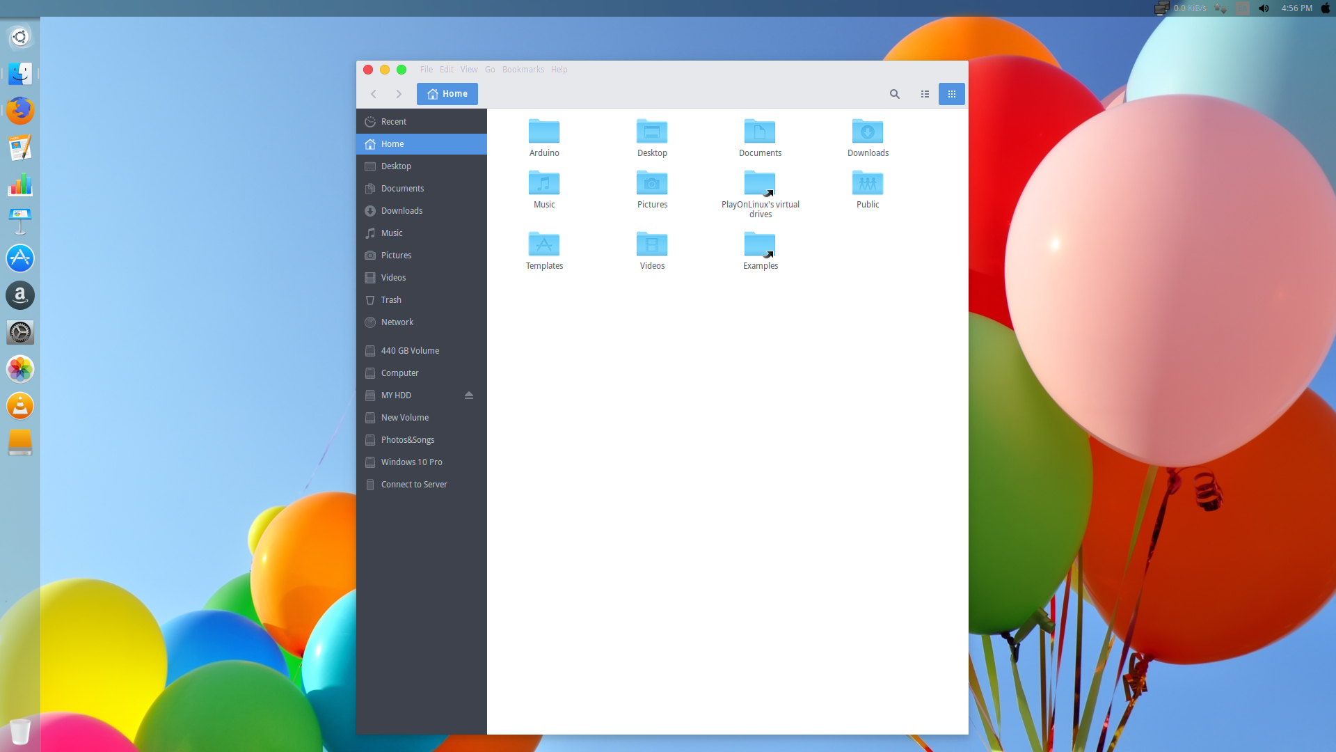Go forward with right arrow

point(399,94)
